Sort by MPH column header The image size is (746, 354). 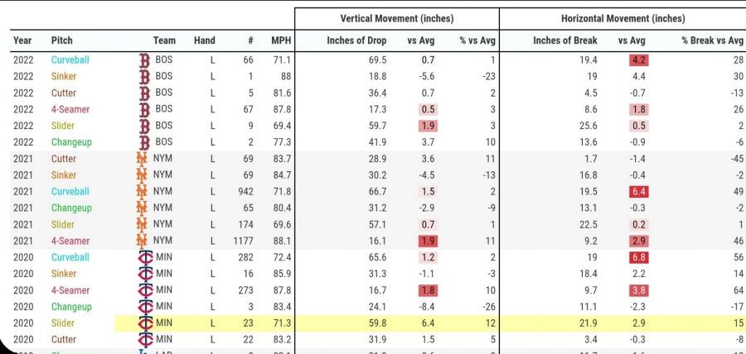280,41
